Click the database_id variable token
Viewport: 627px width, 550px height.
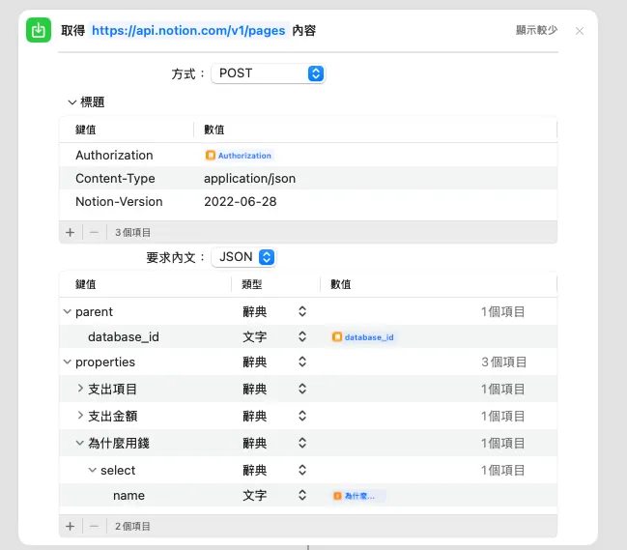click(363, 337)
